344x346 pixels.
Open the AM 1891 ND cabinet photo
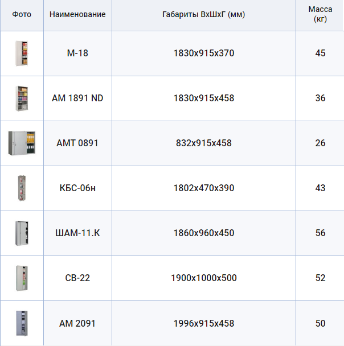point(21,98)
